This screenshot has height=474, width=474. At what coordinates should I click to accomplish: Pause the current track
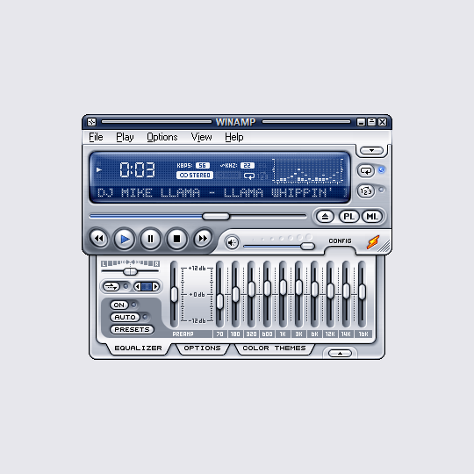coord(150,239)
